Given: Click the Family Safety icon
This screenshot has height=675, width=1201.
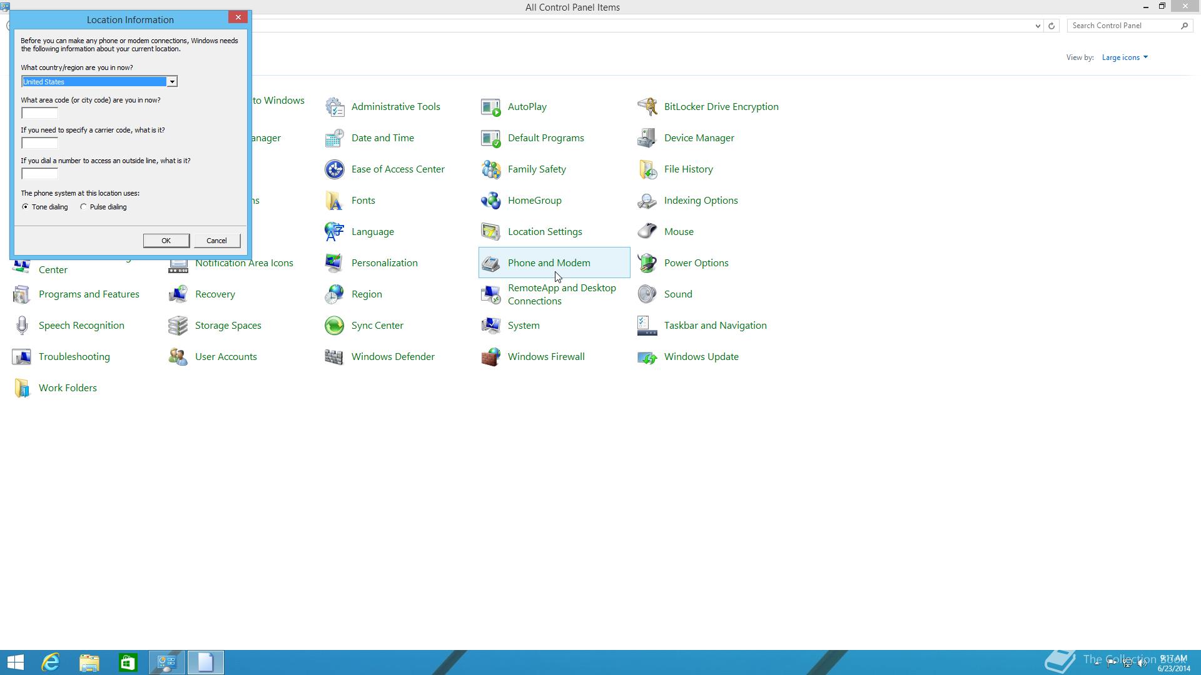Looking at the screenshot, I should pyautogui.click(x=491, y=169).
